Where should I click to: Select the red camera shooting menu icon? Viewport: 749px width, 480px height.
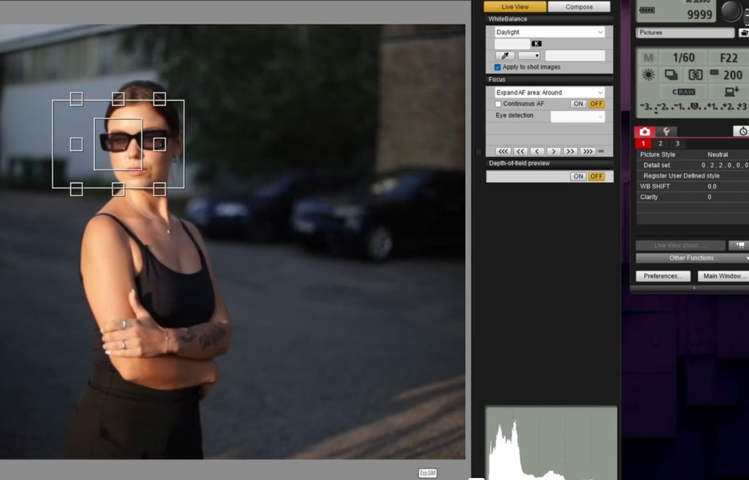(x=645, y=131)
